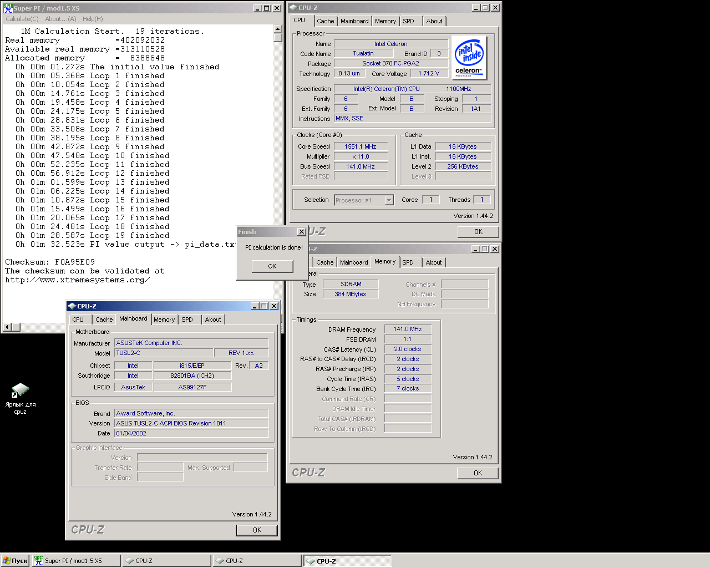Click the ASUSTeK Computer INC. manufacturer field

191,343
